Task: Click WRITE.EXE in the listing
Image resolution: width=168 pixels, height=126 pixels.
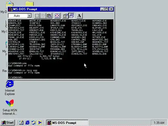Action: coord(35,21)
